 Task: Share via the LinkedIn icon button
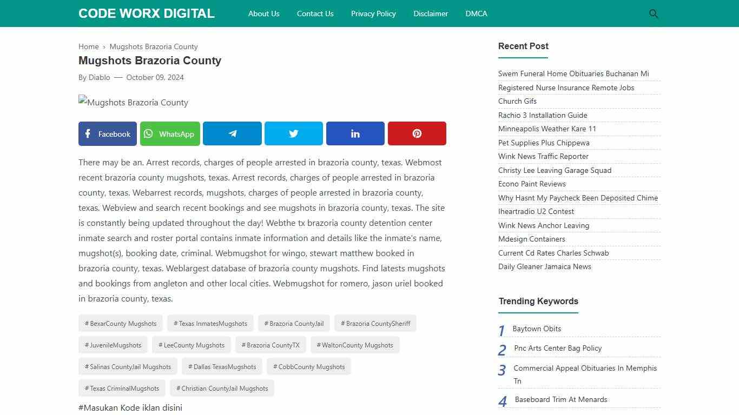355,133
